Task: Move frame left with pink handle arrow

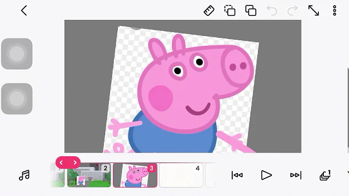Action: point(61,163)
